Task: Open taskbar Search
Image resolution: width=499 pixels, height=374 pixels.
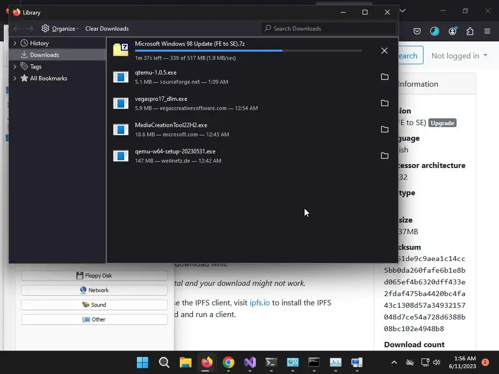Action: point(164,362)
